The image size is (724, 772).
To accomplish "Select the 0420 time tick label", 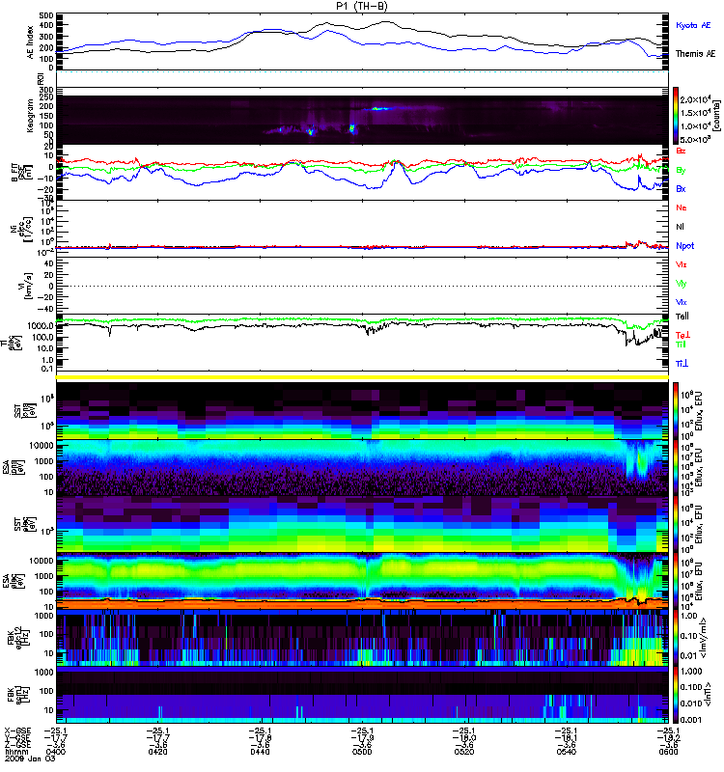I will coord(157,752).
